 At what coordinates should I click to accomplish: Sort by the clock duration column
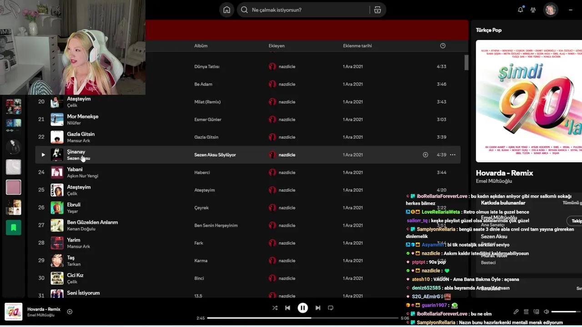(442, 46)
